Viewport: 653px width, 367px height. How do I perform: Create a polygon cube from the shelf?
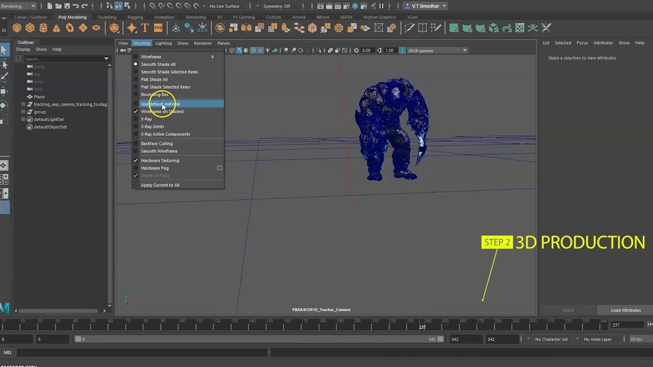[30, 28]
